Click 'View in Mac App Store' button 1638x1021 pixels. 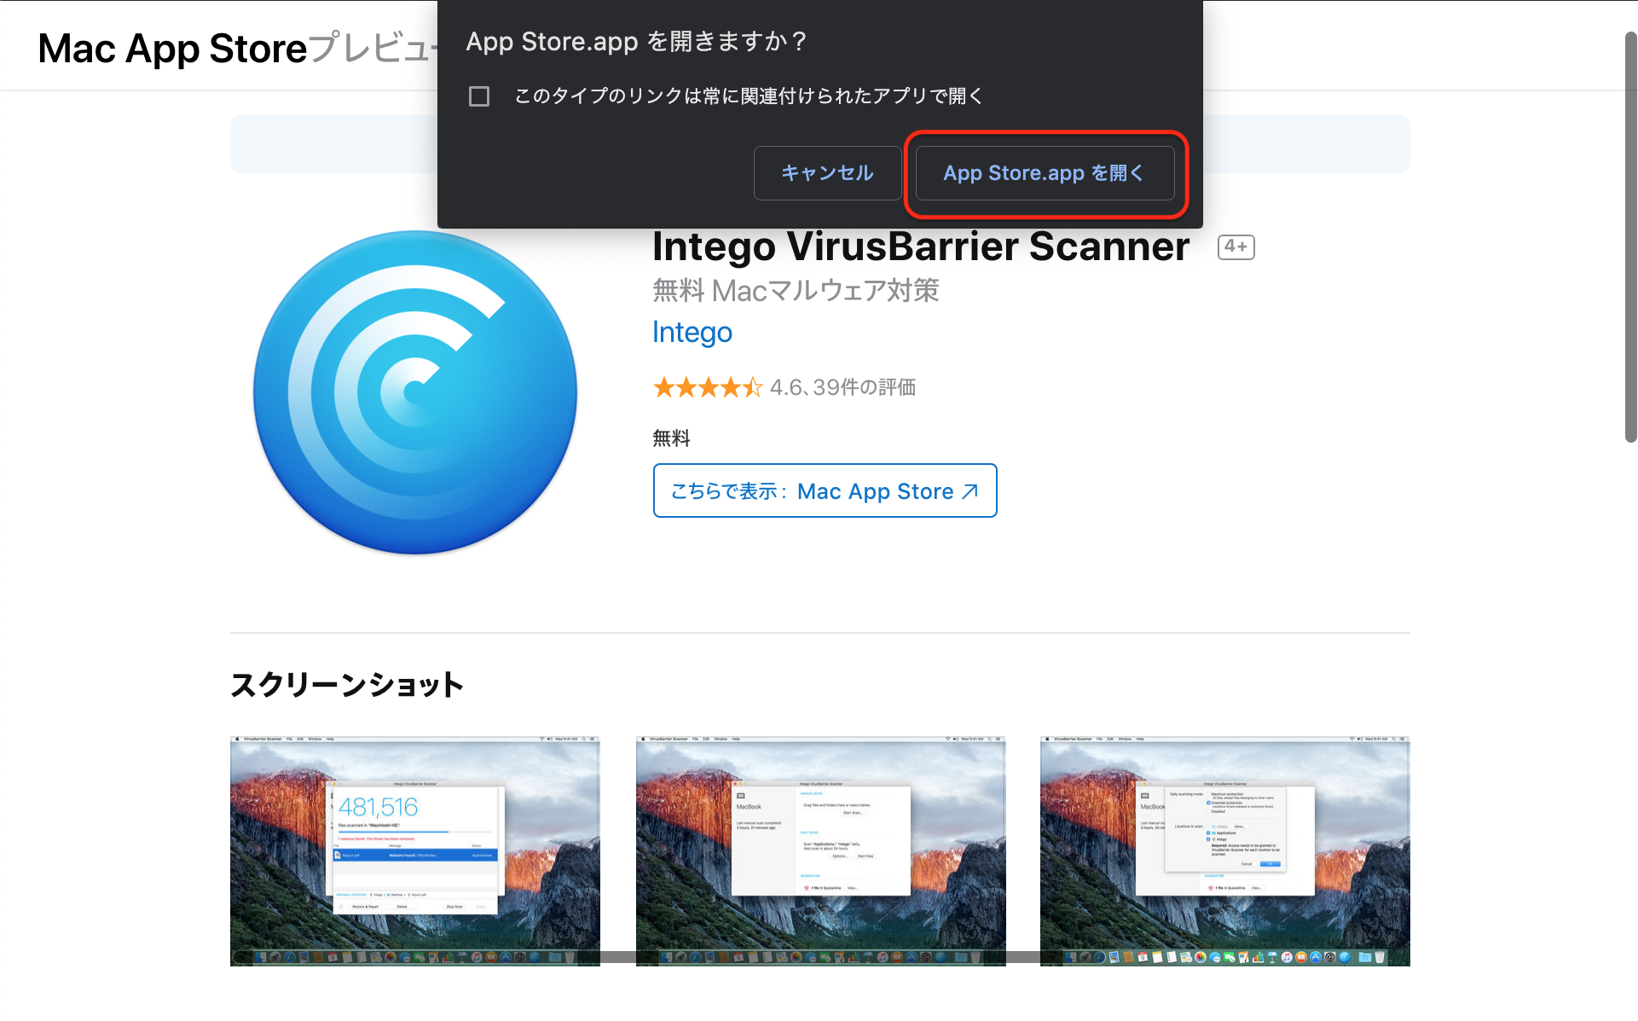coord(825,490)
